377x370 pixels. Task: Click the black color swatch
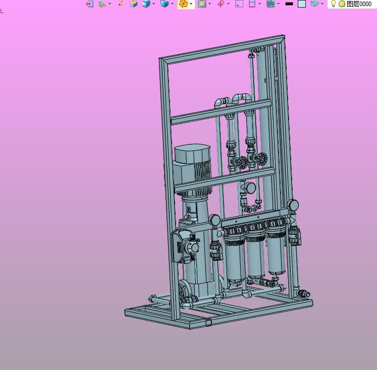pos(289,4)
